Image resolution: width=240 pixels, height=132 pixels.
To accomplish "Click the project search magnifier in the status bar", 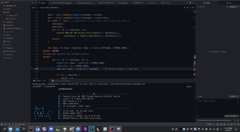I will point(9,124).
